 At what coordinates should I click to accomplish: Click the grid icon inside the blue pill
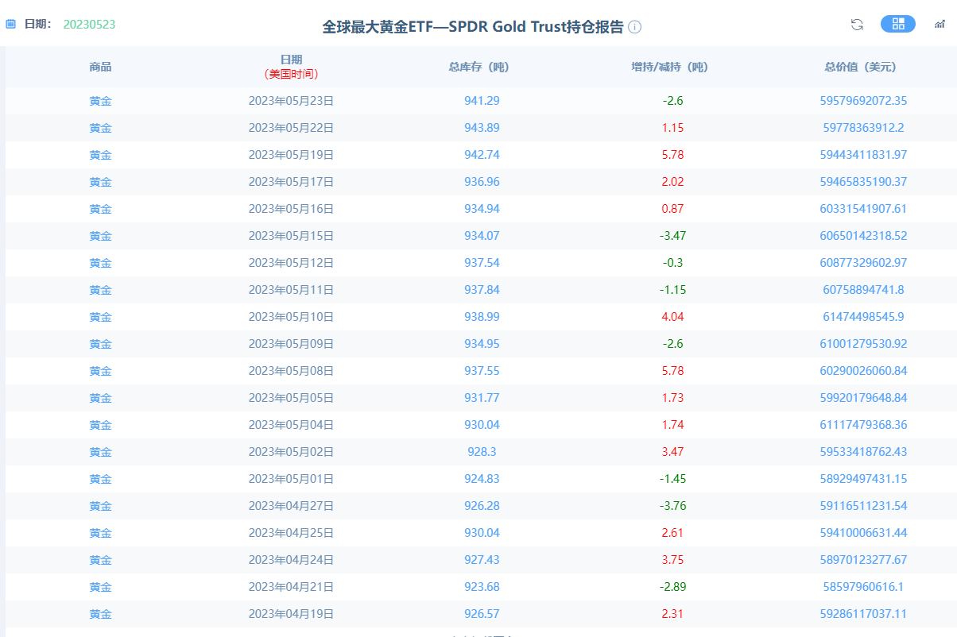[x=897, y=25]
